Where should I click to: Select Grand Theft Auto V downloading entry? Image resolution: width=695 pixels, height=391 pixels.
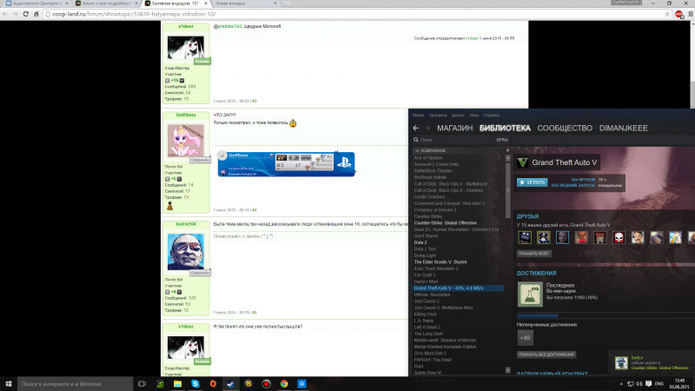[459, 288]
